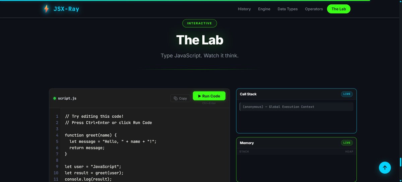
Task: Click the LIVE badge in Memory panel
Action: click(347, 143)
